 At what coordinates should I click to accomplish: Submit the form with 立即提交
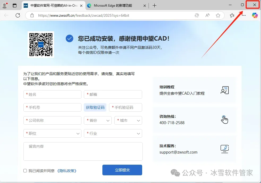click(x=122, y=170)
